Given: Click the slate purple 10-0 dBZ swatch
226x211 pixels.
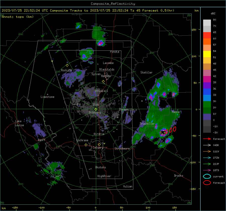Looking at the screenshot, I should pyautogui.click(x=207, y=117).
